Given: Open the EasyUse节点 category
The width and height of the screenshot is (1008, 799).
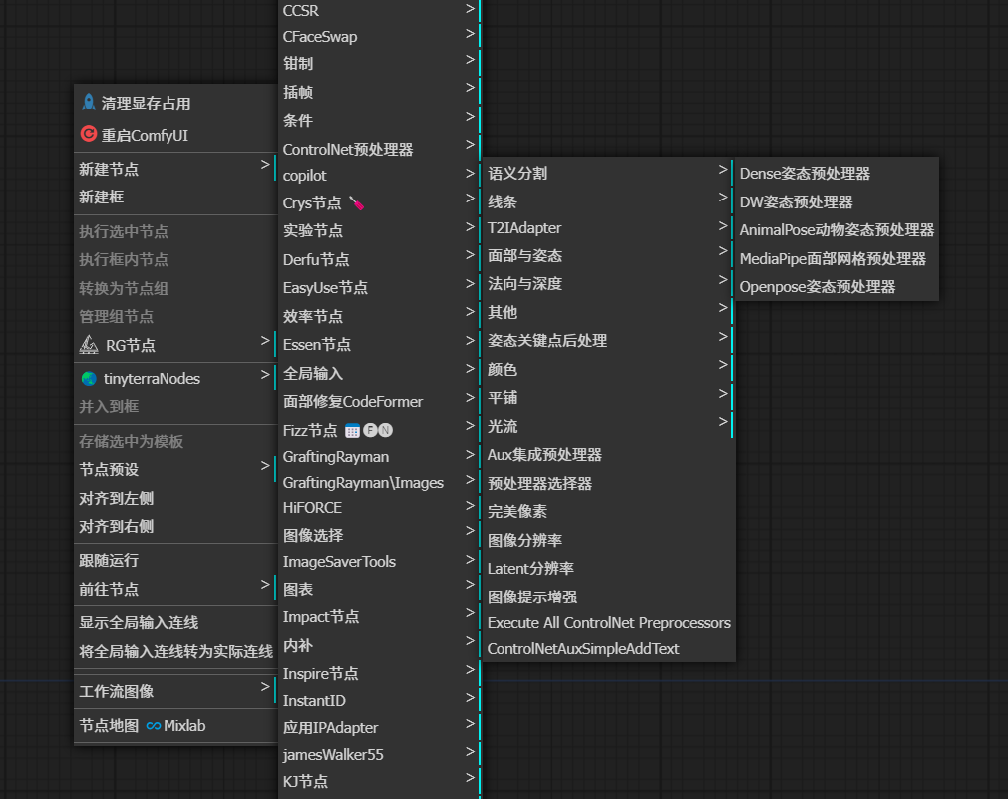Looking at the screenshot, I should tap(379, 287).
